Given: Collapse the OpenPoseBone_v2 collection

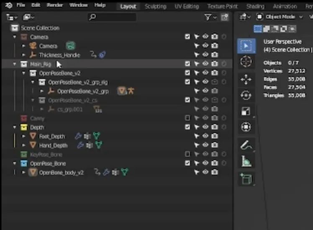Looking at the screenshot, I should click(x=23, y=73).
